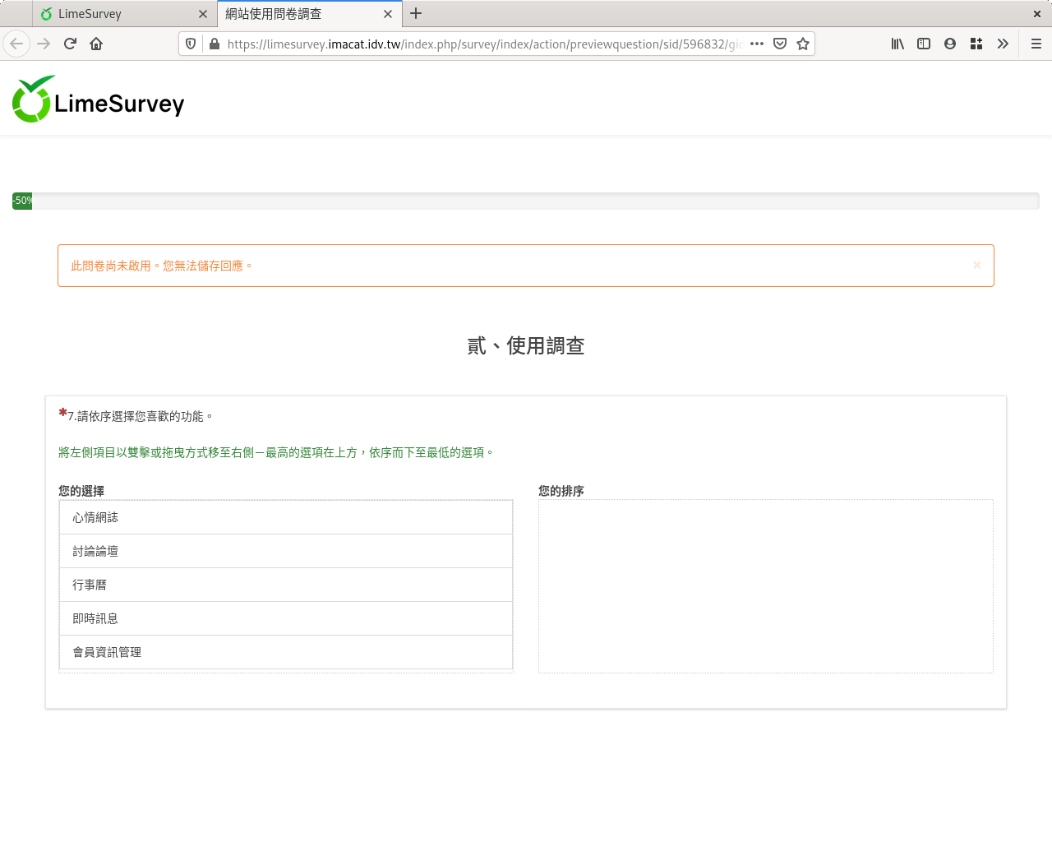Select the 討論論壇 choice item
This screenshot has height=842, width=1052.
tap(286, 551)
